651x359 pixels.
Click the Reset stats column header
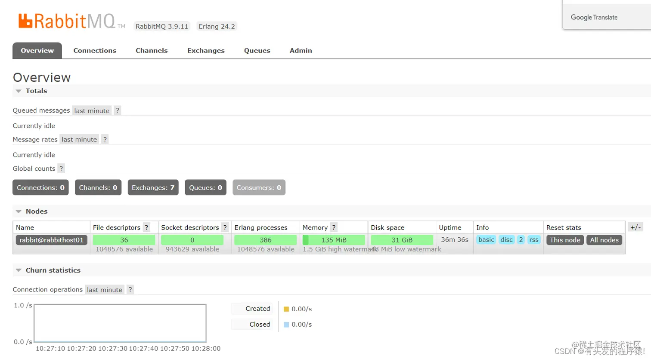tap(564, 227)
